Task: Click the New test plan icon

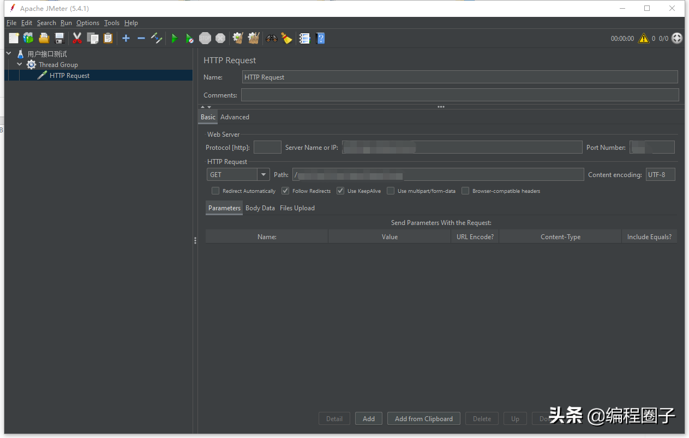Action: [14, 38]
